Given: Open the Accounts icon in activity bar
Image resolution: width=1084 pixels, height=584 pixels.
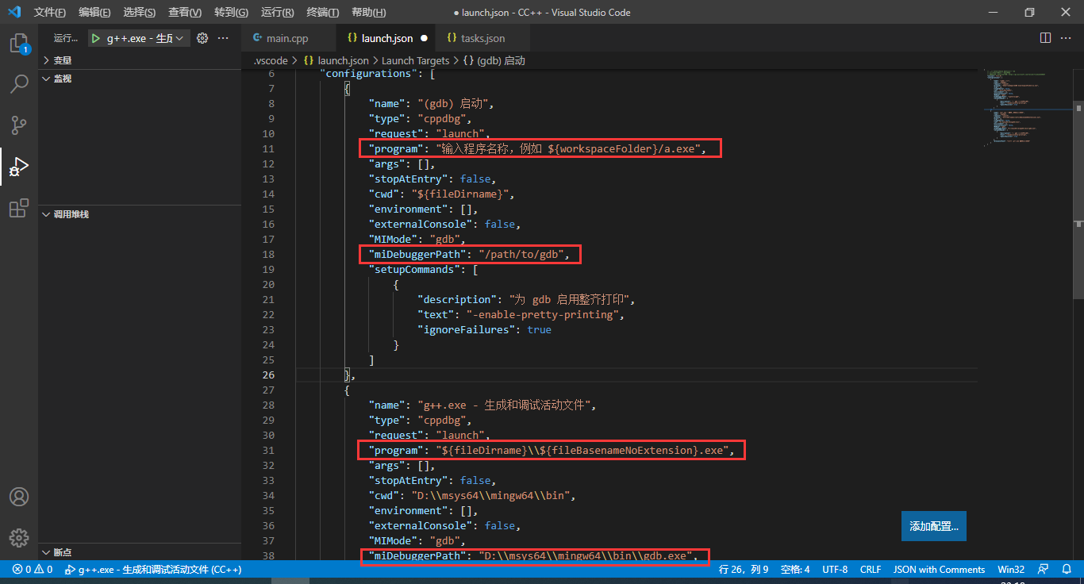Looking at the screenshot, I should tap(19, 497).
